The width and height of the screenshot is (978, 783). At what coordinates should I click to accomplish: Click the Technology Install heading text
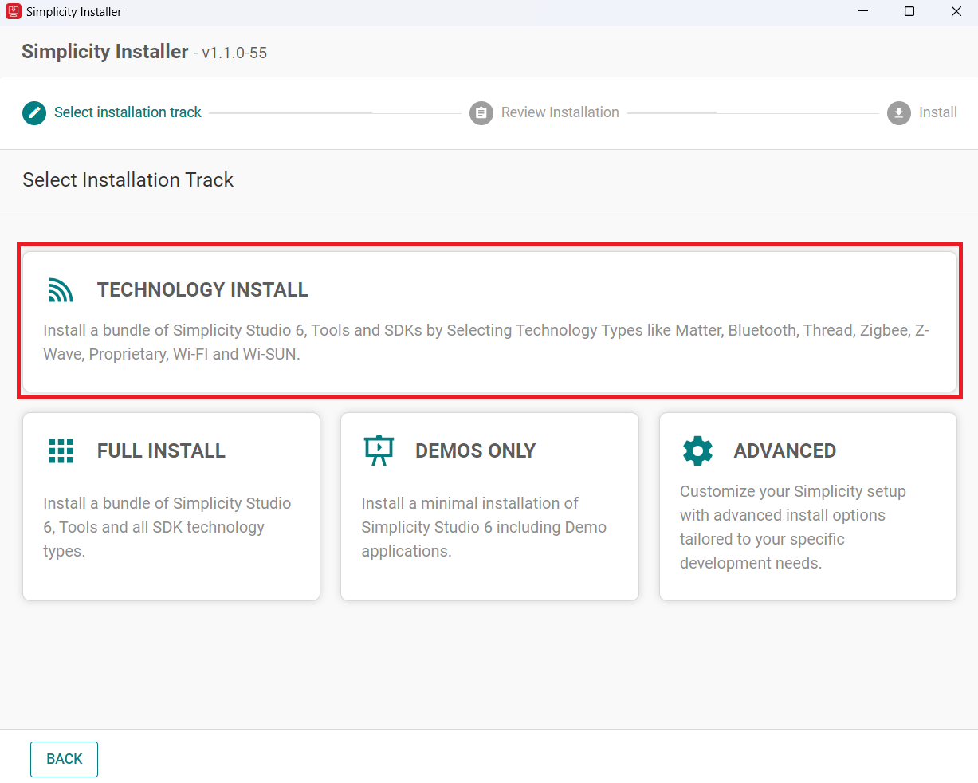point(202,289)
